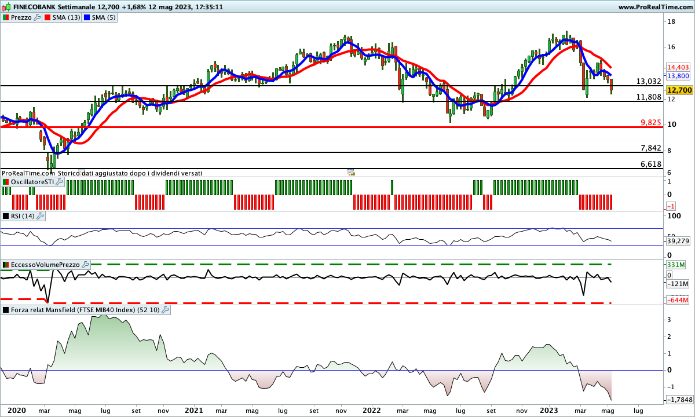Click the small dividend event icon on the time axis
The height and width of the screenshot is (417, 695).
tap(351, 172)
